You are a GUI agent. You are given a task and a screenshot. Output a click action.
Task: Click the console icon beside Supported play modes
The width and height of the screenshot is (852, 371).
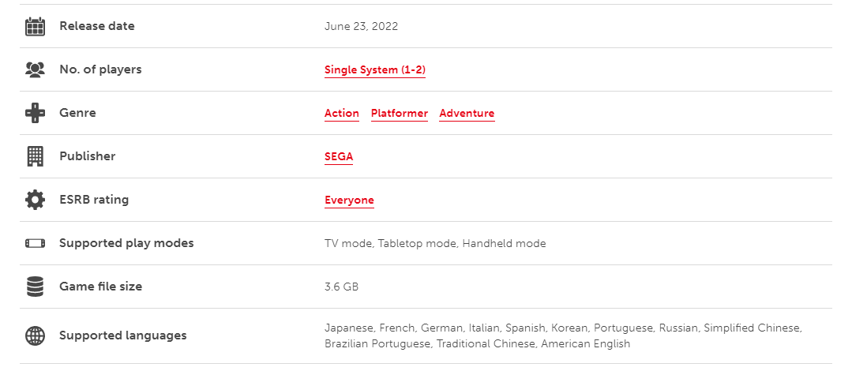35,243
